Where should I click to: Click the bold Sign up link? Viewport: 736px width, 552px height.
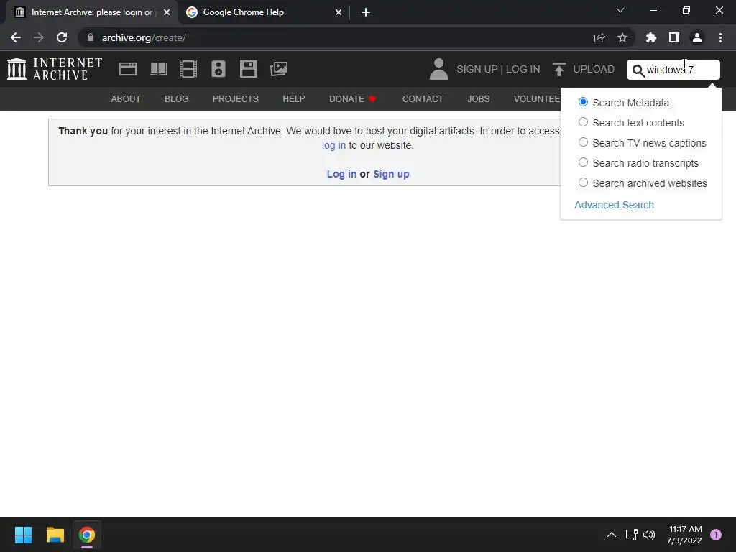point(392,174)
